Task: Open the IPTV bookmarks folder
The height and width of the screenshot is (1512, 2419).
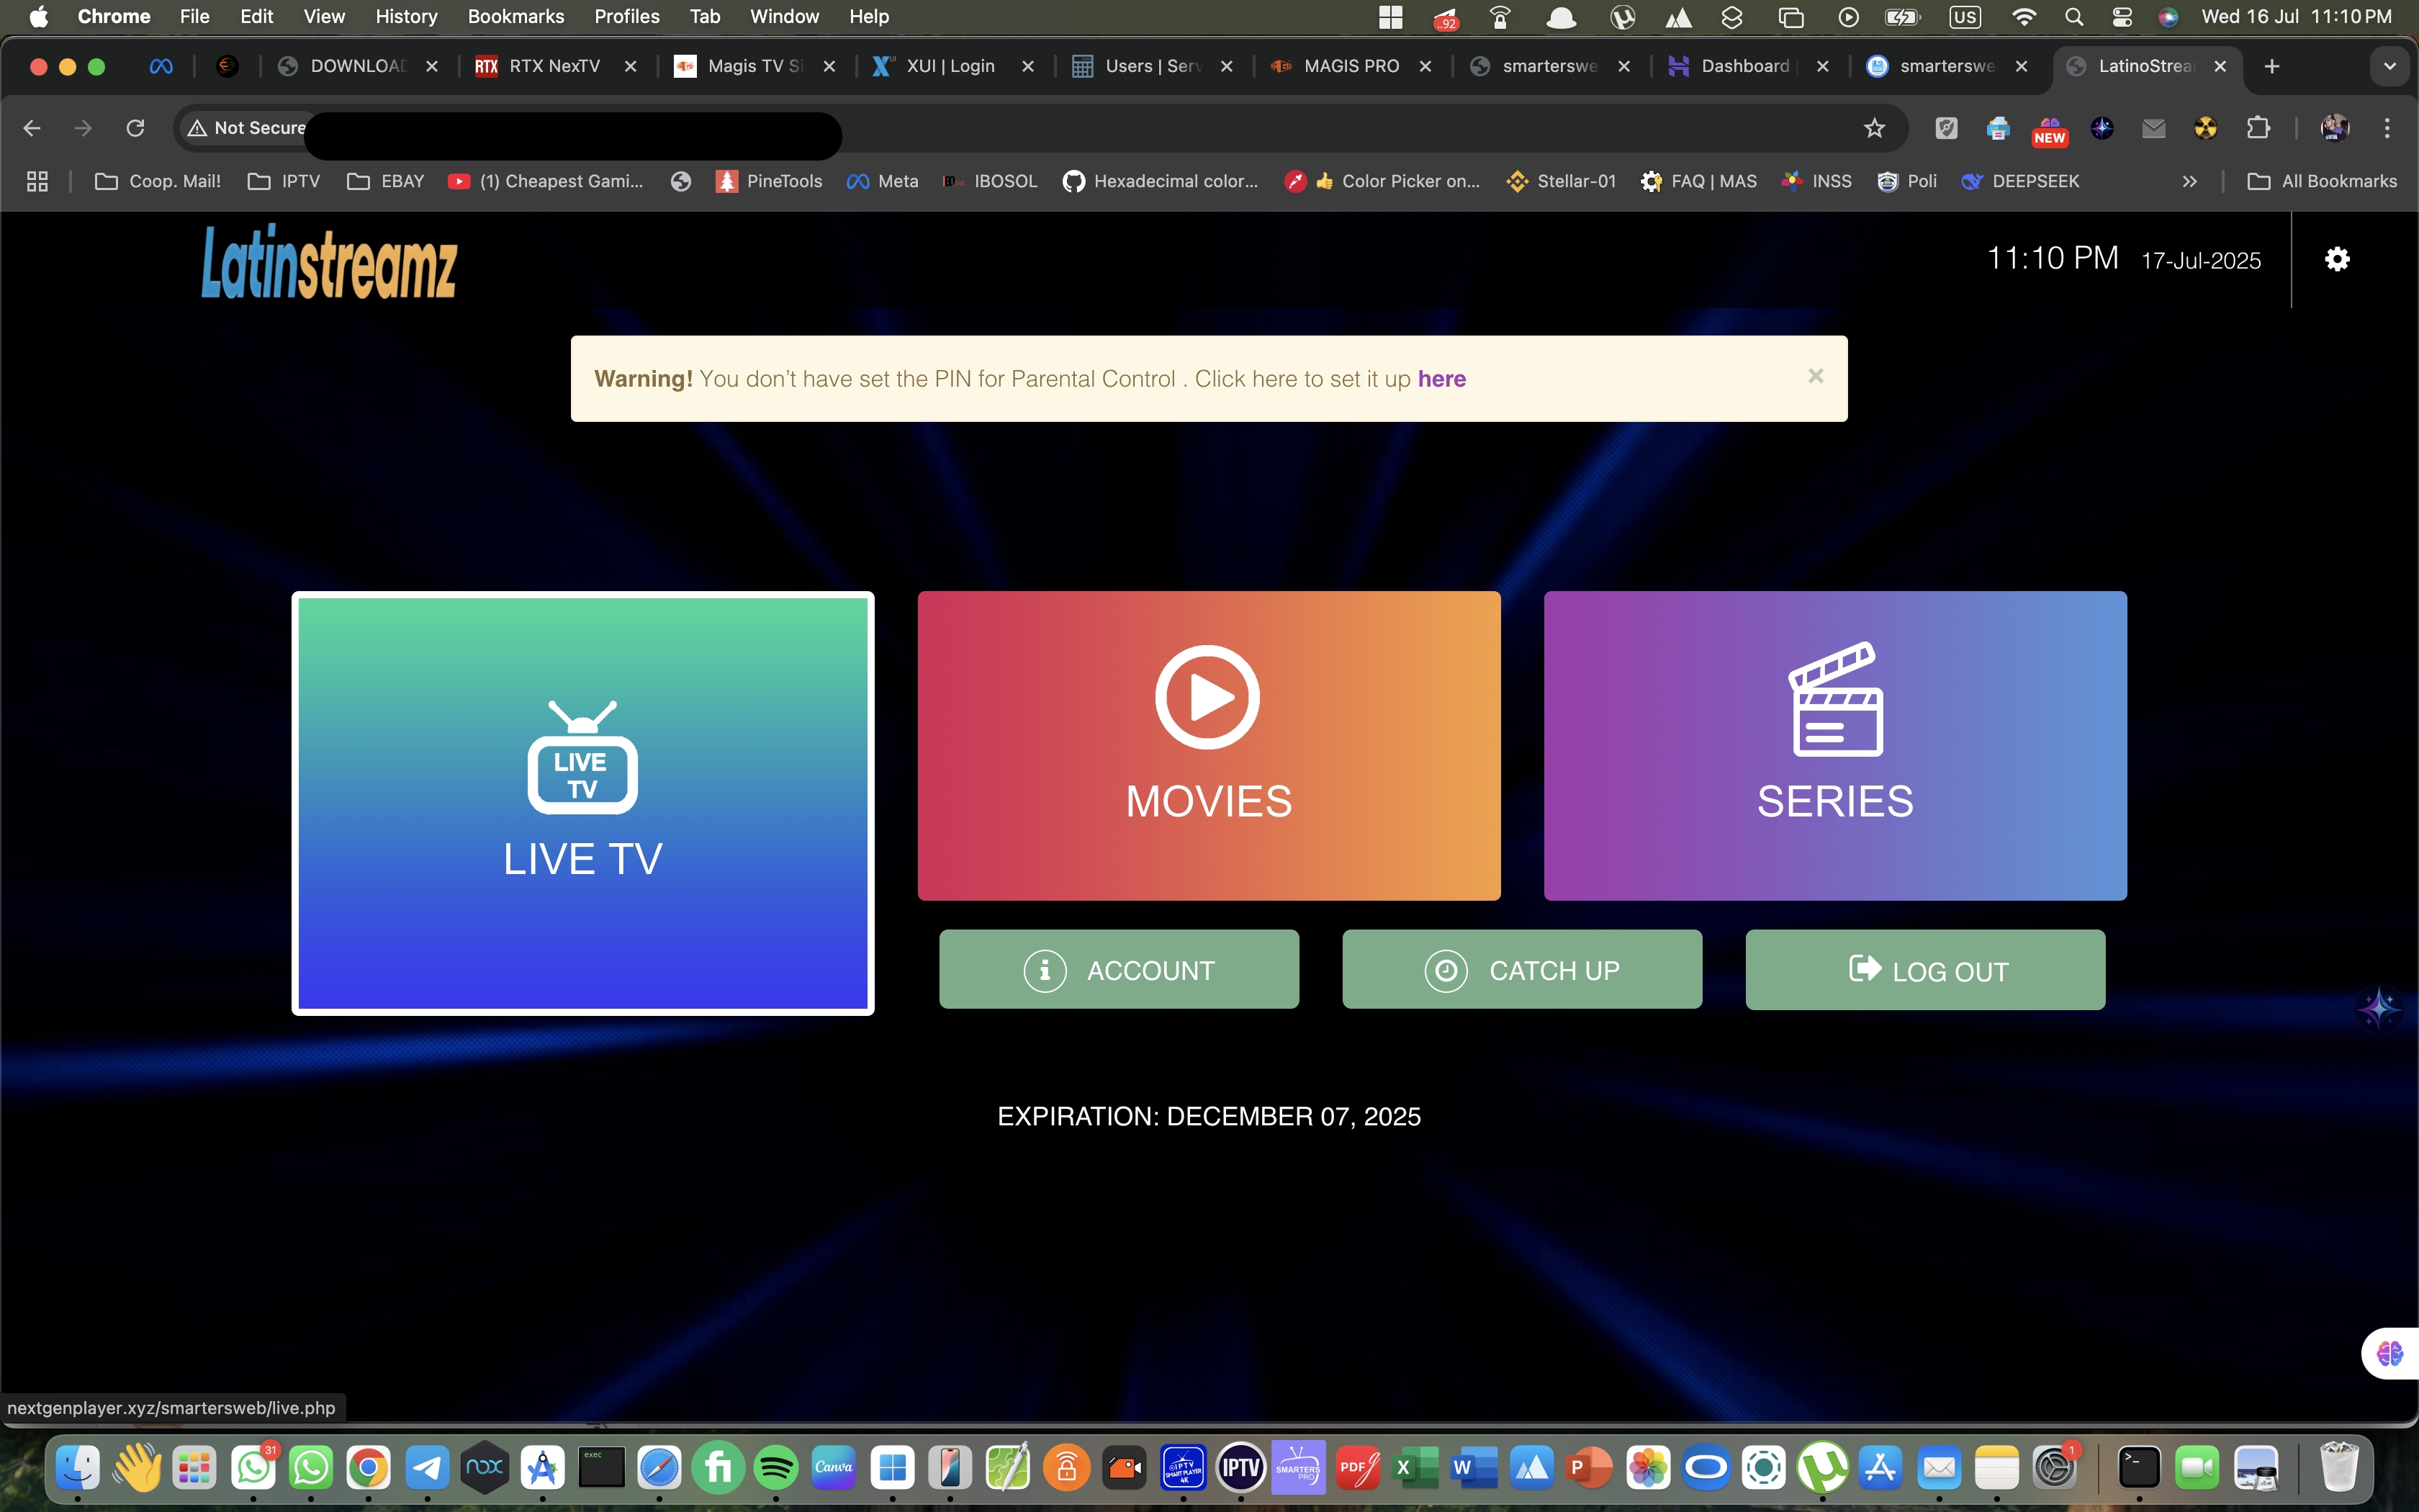Action: (283, 181)
